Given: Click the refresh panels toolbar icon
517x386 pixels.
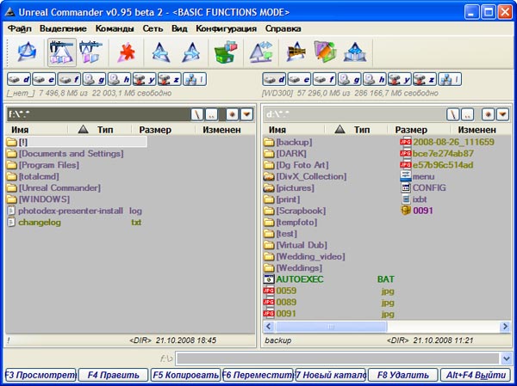Looking at the screenshot, I should [x=27, y=52].
